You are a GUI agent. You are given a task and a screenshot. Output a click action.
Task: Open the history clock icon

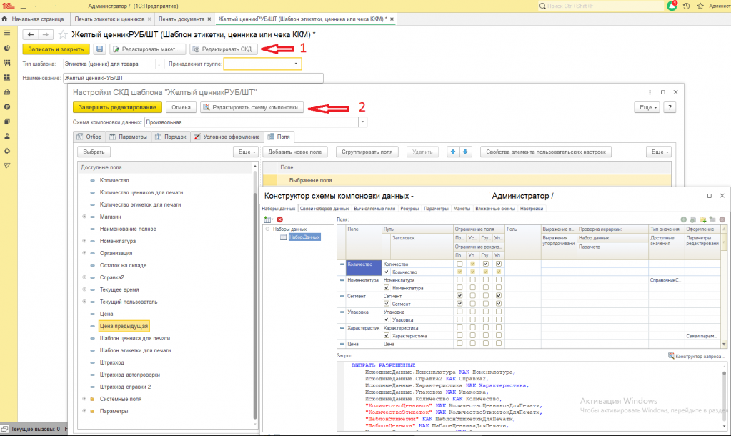point(686,6)
